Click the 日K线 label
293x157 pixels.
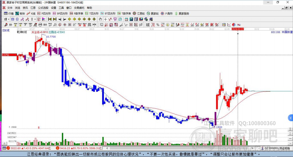6,30
